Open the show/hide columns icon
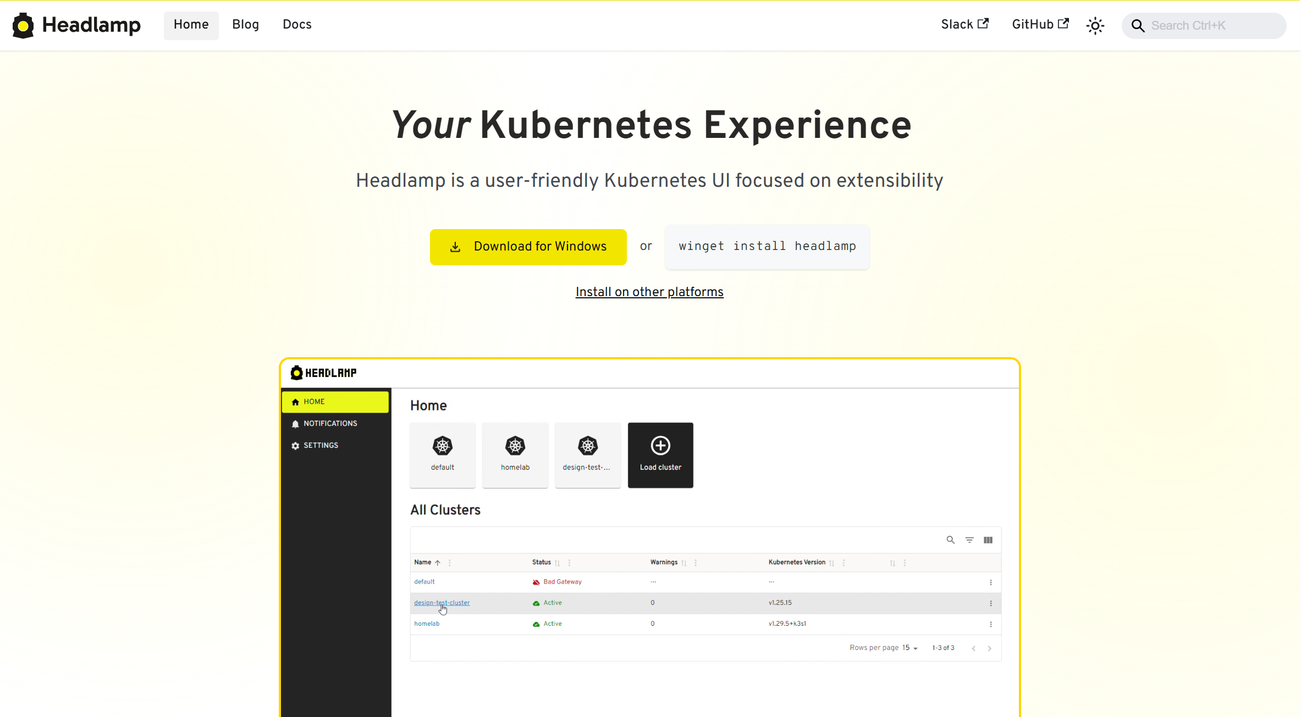 coord(988,540)
